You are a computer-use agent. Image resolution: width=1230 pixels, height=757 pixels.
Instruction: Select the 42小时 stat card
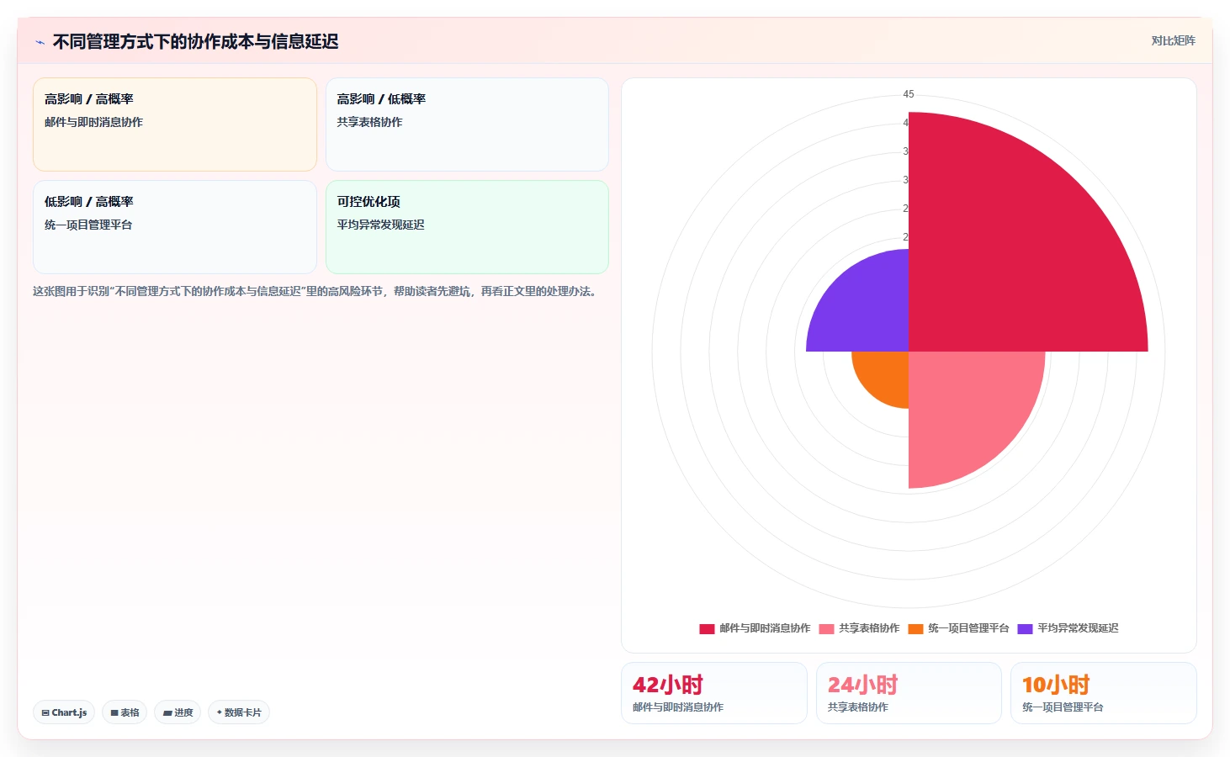click(x=714, y=693)
